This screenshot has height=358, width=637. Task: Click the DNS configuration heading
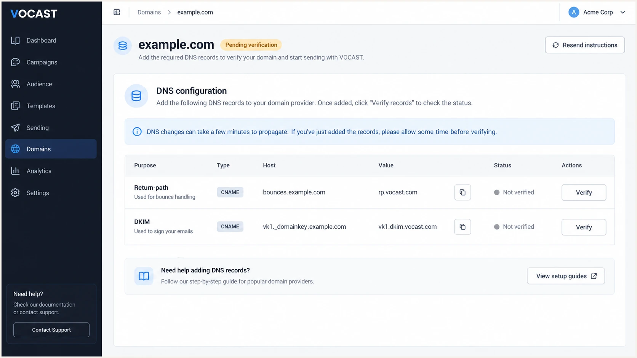(x=192, y=91)
